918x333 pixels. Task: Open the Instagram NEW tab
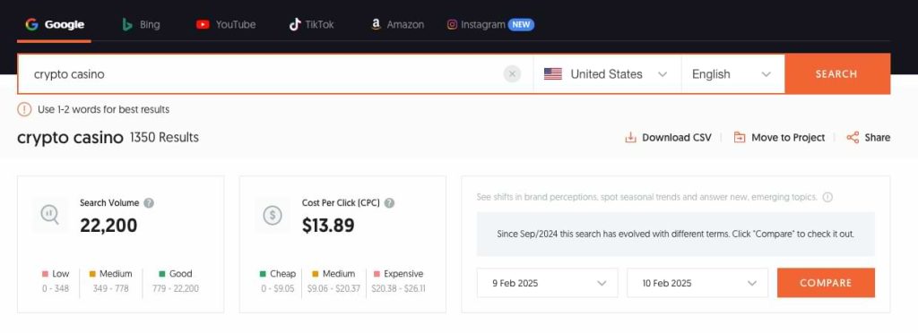pos(490,24)
